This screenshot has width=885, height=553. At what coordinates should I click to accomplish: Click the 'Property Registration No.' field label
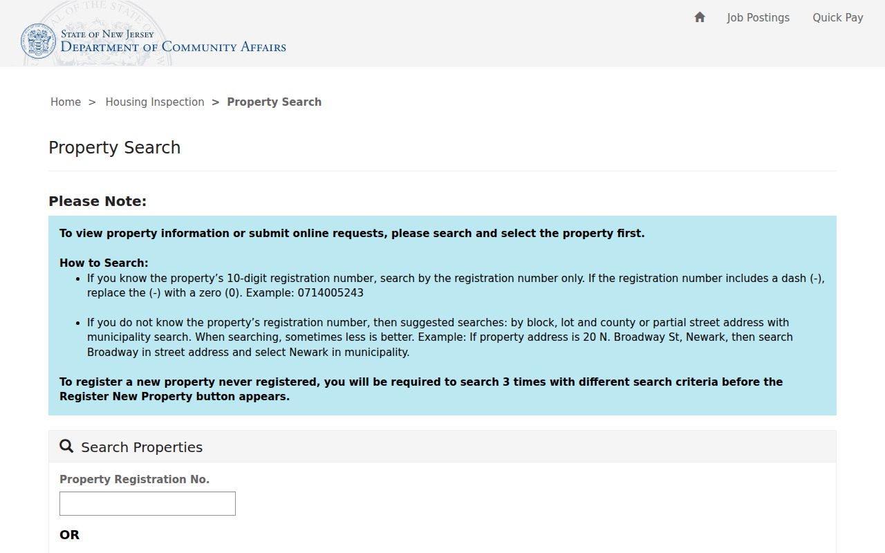click(x=135, y=480)
